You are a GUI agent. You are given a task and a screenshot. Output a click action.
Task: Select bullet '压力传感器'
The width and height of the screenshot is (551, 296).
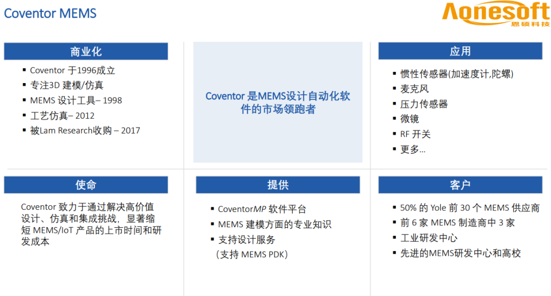click(x=424, y=104)
